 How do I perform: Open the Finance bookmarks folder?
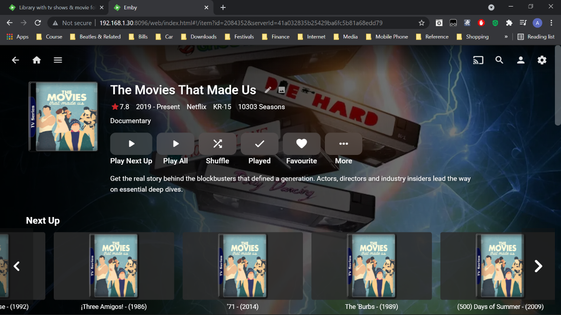pos(275,37)
